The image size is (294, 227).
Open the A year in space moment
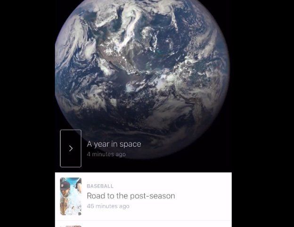[114, 144]
